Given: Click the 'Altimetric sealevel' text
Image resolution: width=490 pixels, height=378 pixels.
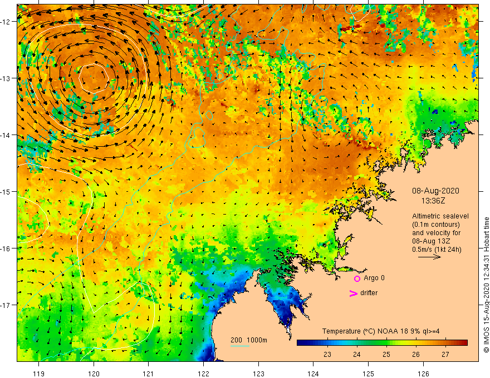Looking at the screenshot, I should click(440, 216).
